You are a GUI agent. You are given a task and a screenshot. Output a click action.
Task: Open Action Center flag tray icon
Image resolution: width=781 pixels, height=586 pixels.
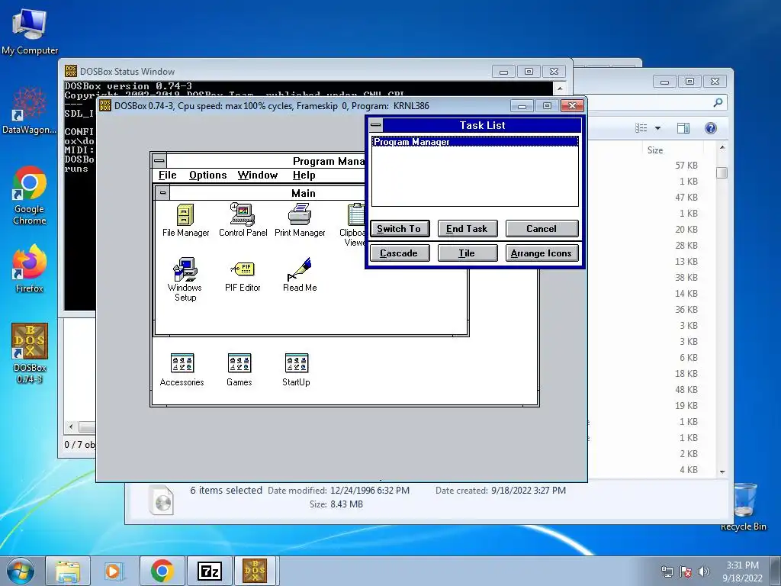686,572
